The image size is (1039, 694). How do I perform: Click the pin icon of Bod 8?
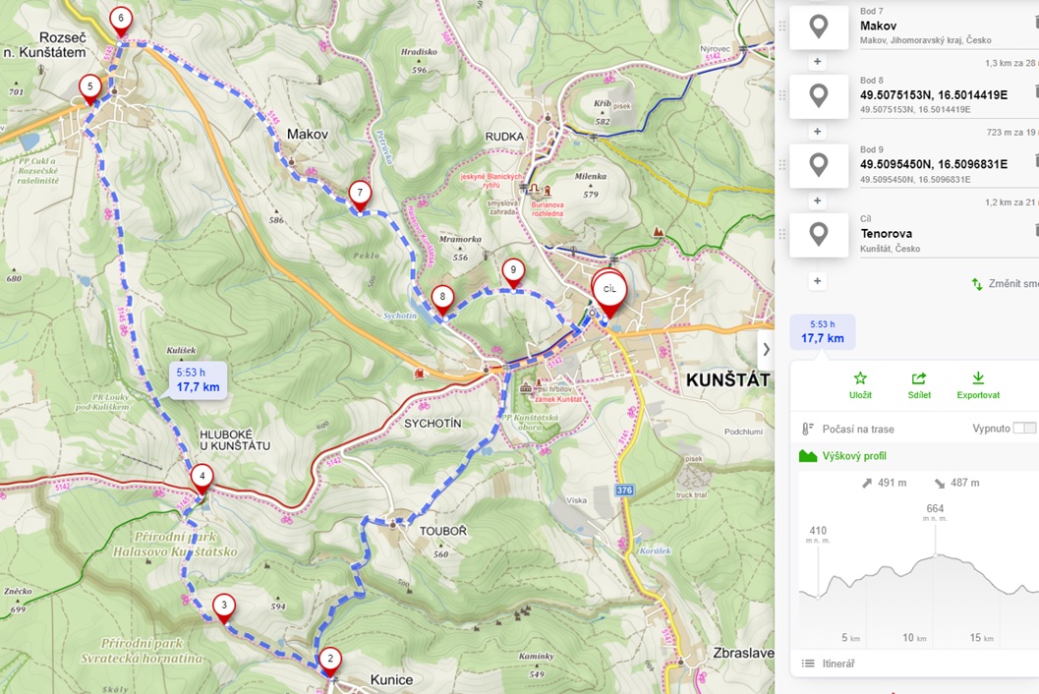(x=819, y=96)
